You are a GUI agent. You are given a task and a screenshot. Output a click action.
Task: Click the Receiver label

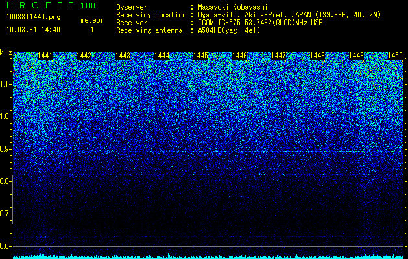(x=132, y=23)
